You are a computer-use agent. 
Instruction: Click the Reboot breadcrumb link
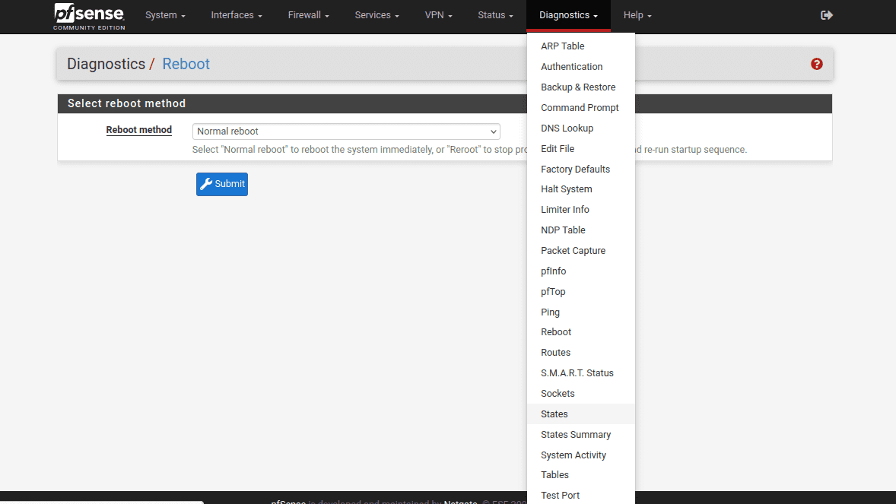click(x=186, y=64)
